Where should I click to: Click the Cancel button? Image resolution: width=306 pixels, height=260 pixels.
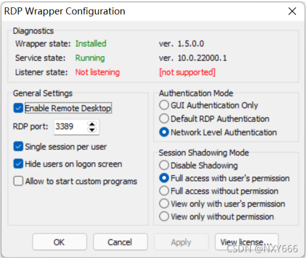[120, 242]
